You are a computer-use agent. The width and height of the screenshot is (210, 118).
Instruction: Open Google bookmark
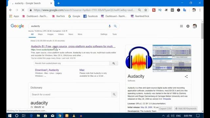74,16
